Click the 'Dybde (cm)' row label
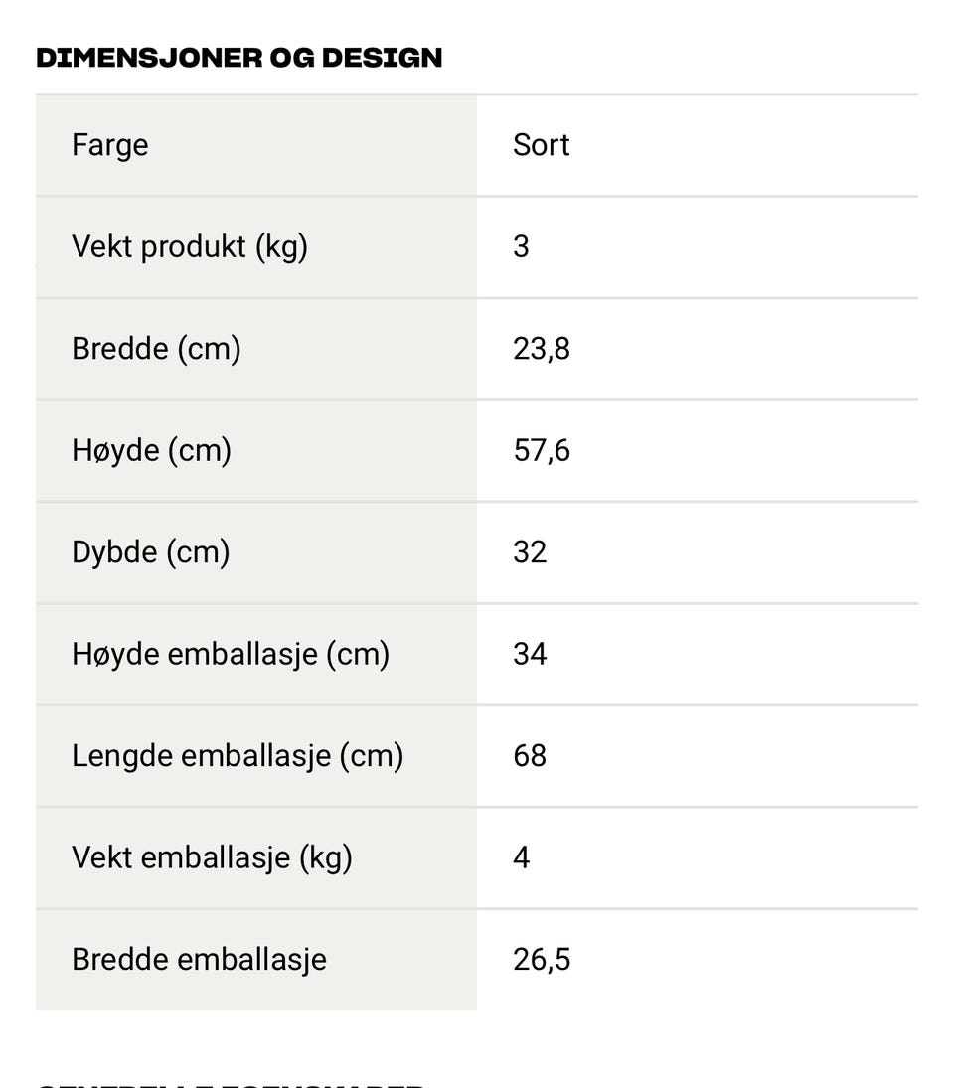 [x=150, y=551]
